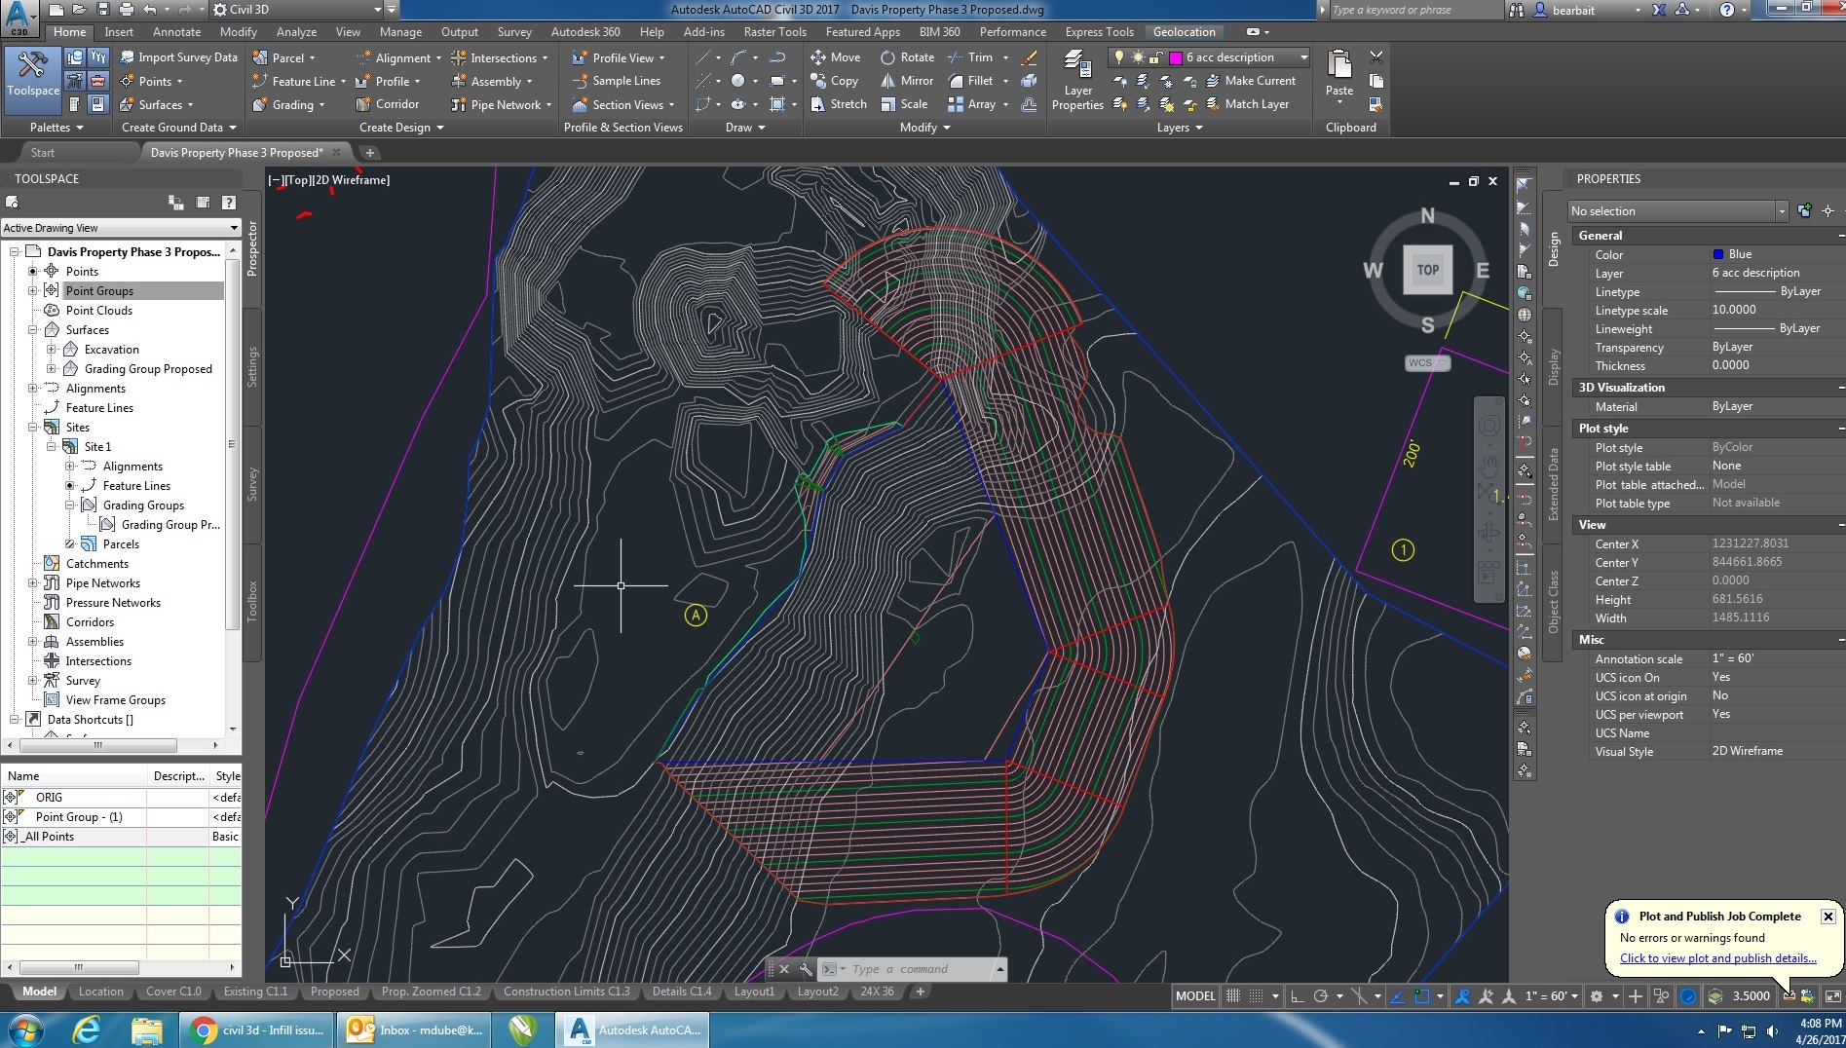Select the Mirror tool
1846x1048 pixels.
point(907,81)
